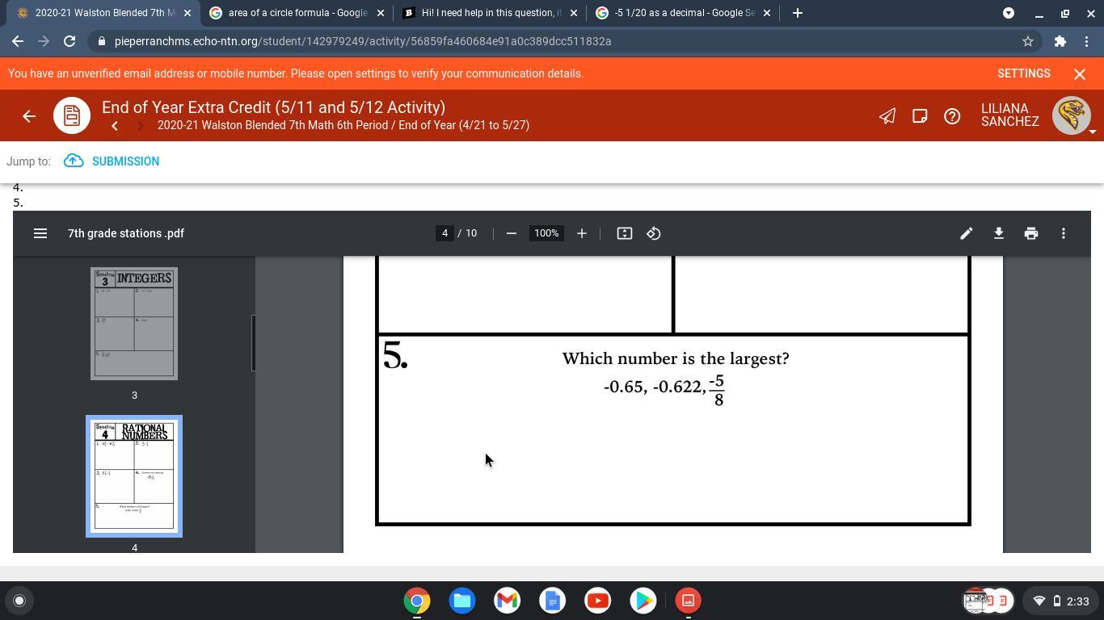Navigate back in browser history
This screenshot has width=1104, height=620.
pos(18,41)
